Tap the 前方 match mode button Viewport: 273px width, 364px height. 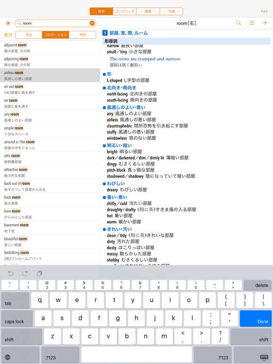point(8,35)
